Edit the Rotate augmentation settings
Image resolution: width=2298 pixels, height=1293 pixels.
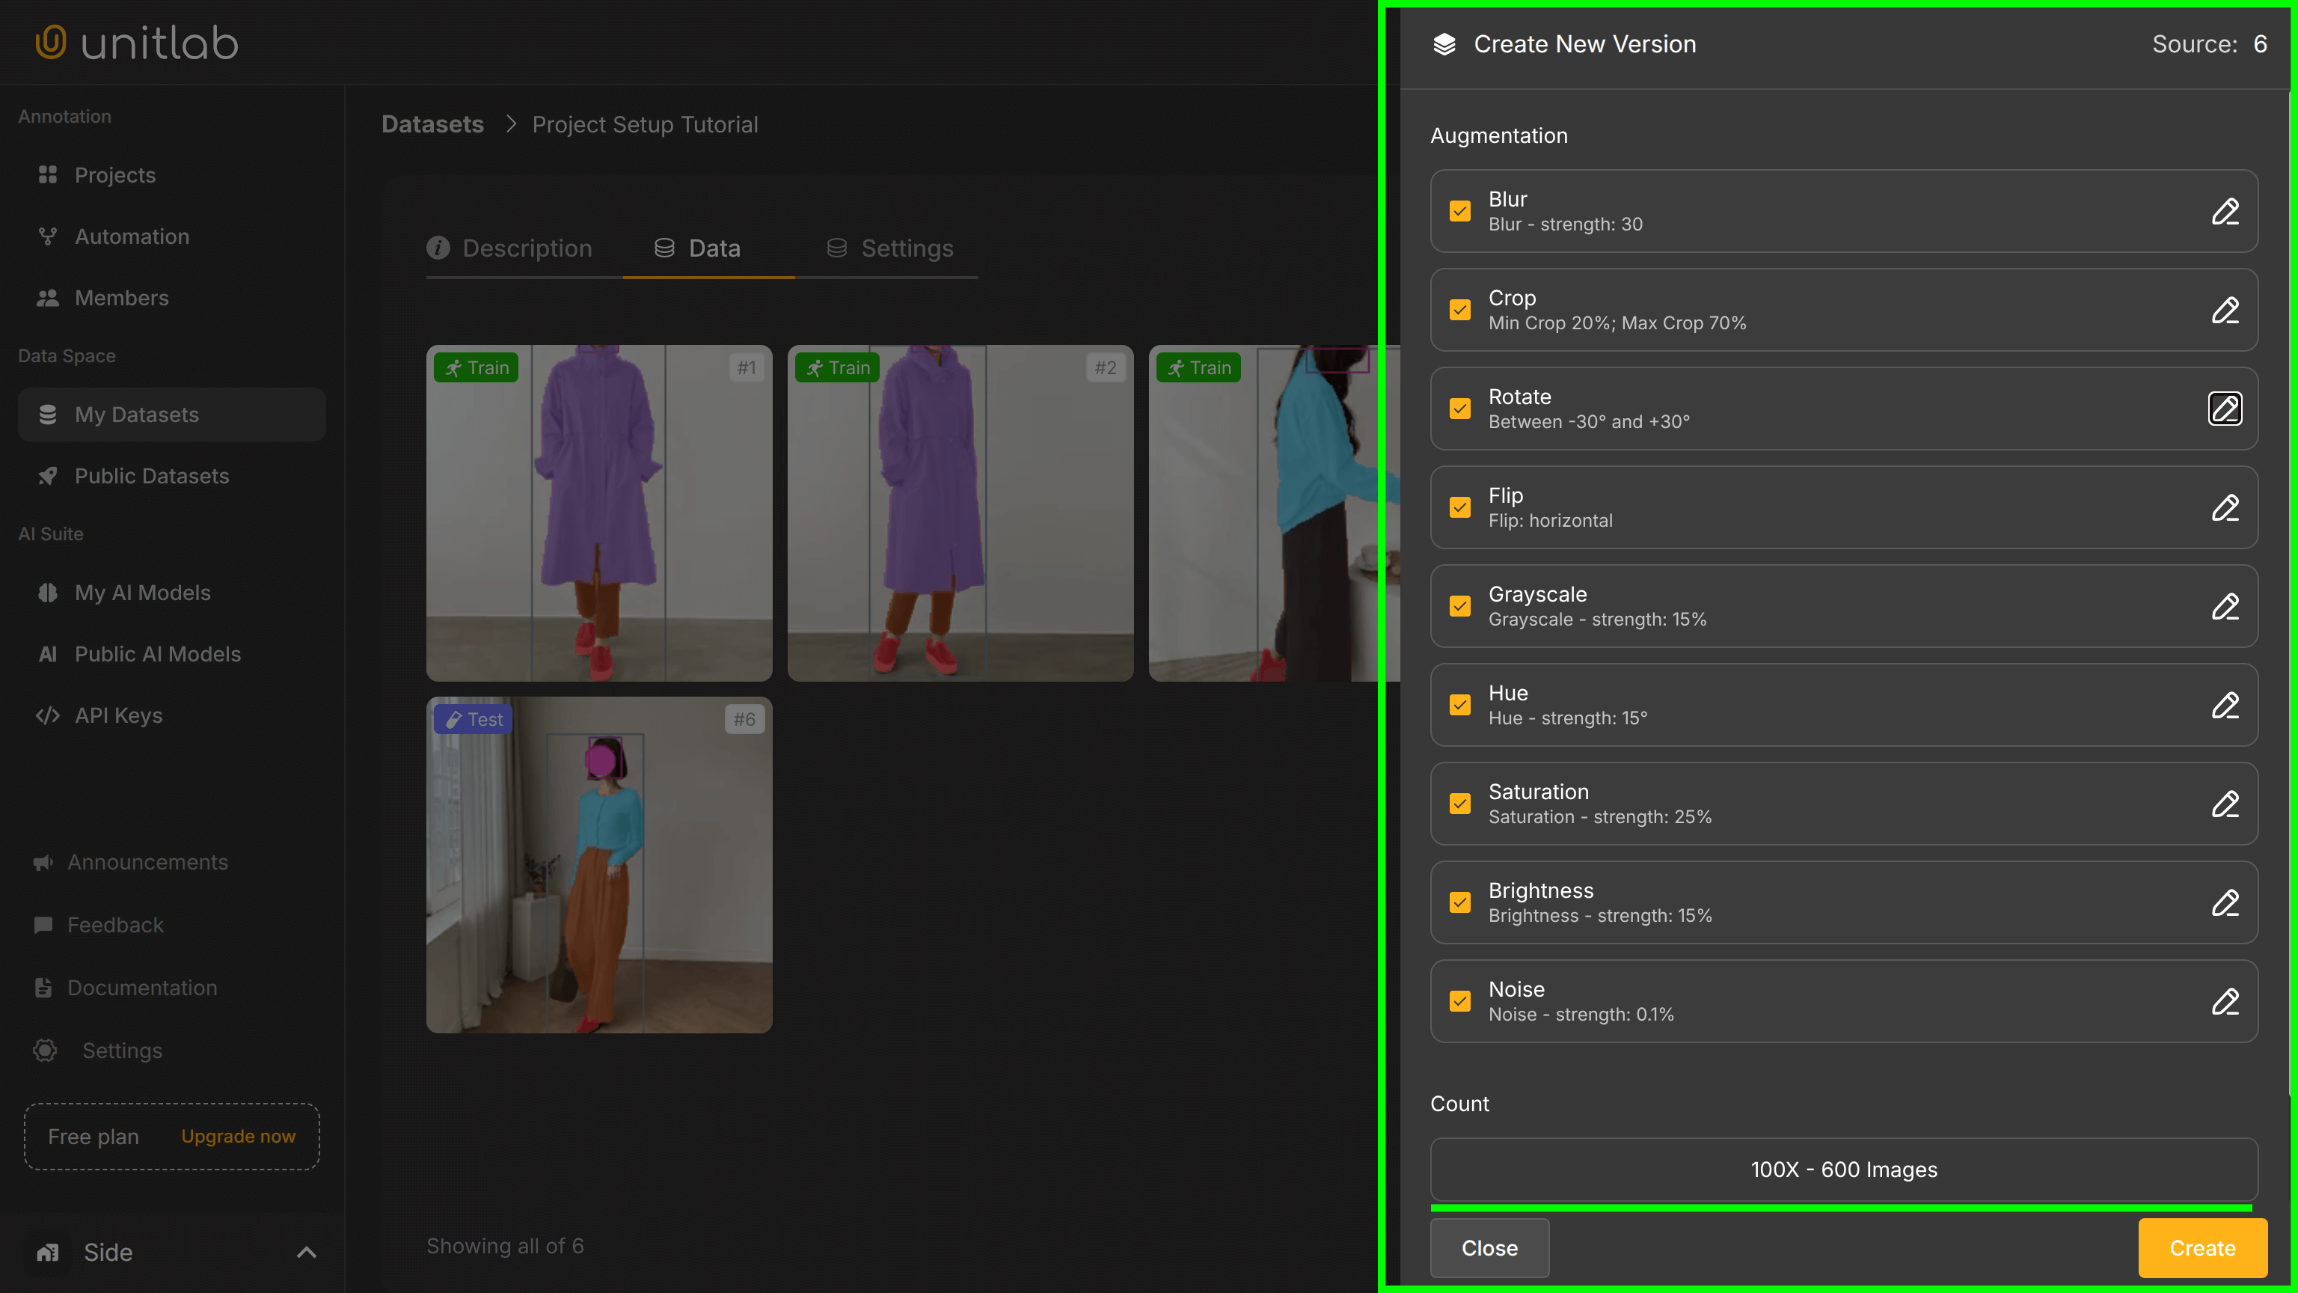point(2225,409)
